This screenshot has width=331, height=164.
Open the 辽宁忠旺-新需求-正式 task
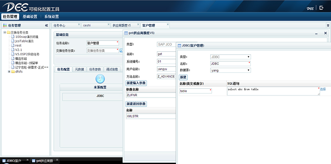[x=32, y=67]
